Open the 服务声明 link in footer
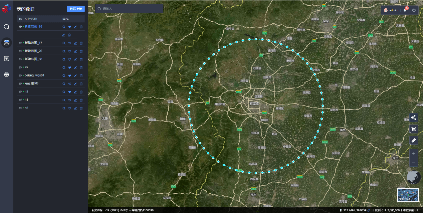Viewport: 423px width, 213px height. coord(97,210)
